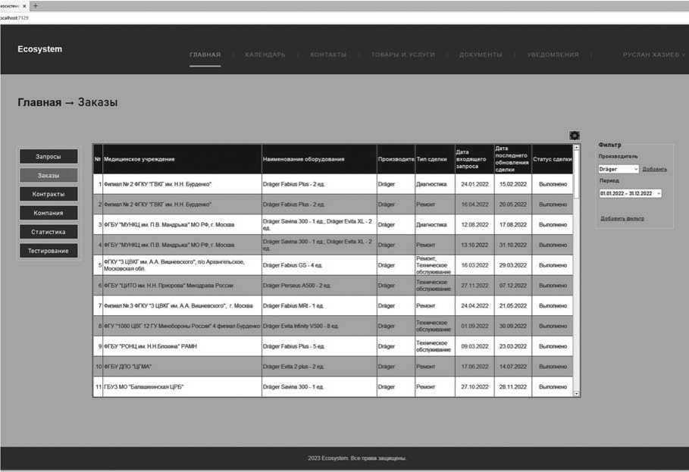The image size is (689, 472).
Task: Click cell Dräger Fabius MRI - 1 ед.
Action: 319,305
